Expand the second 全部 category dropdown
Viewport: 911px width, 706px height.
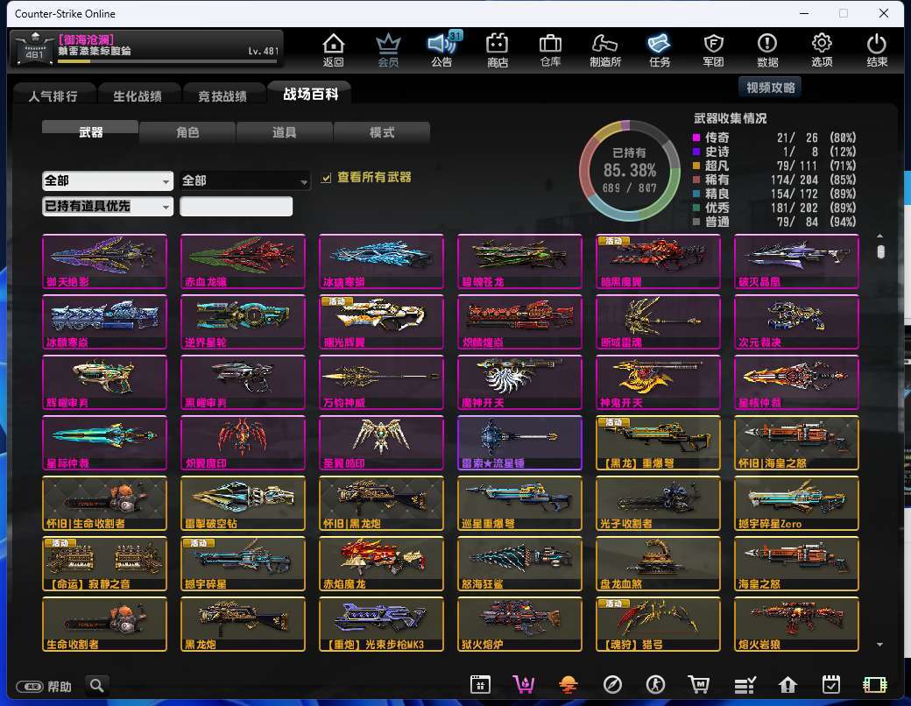245,180
